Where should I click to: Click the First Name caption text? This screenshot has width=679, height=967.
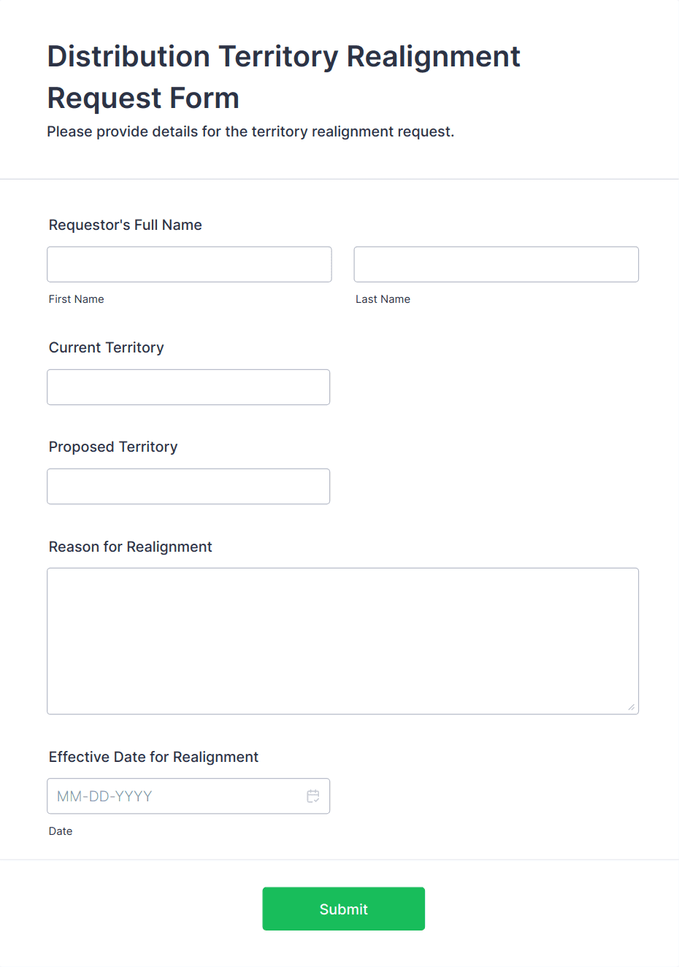point(76,299)
